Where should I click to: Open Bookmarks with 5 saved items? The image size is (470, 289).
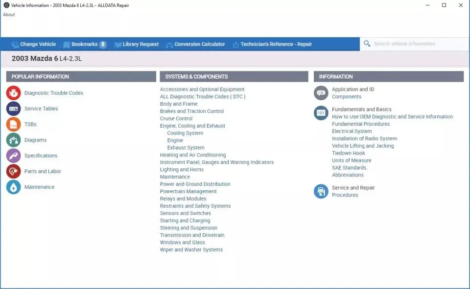pos(85,44)
